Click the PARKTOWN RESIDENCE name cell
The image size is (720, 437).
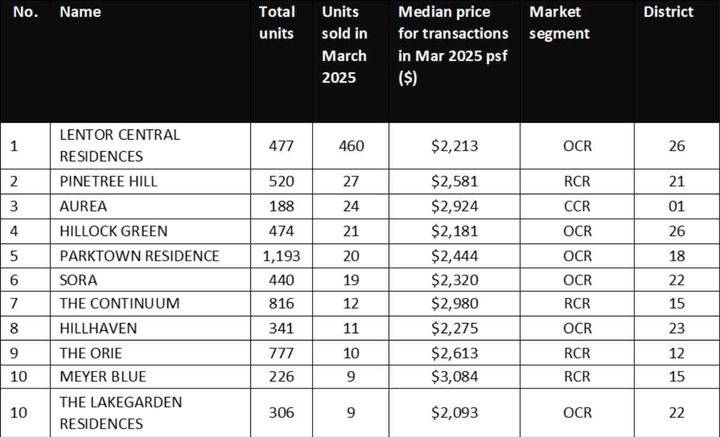tap(139, 256)
